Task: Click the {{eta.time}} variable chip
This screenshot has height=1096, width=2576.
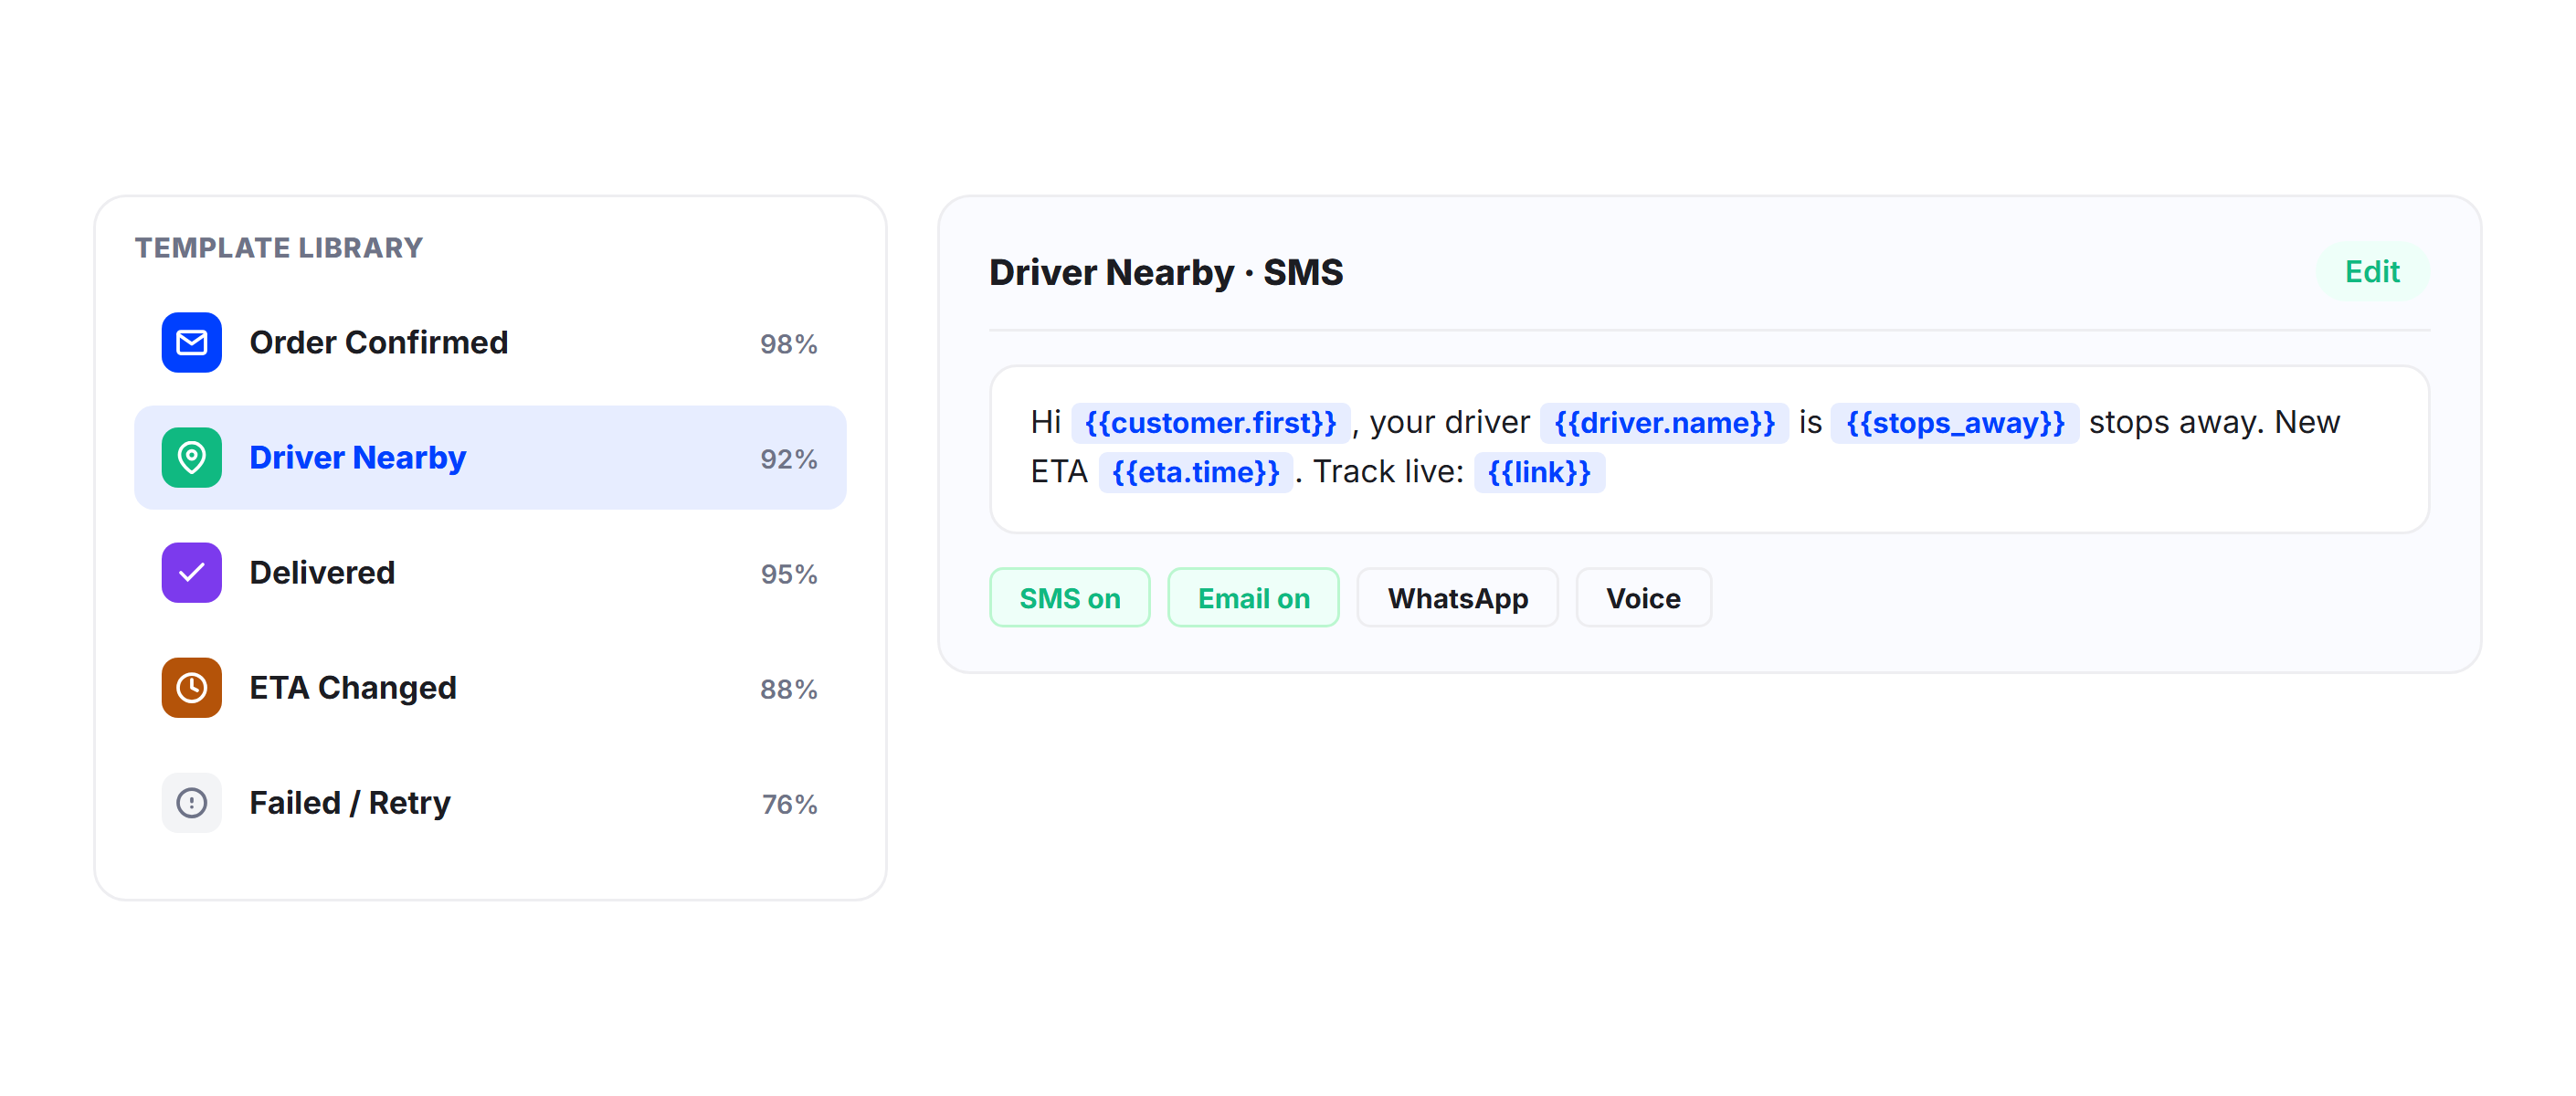Action: point(1195,472)
